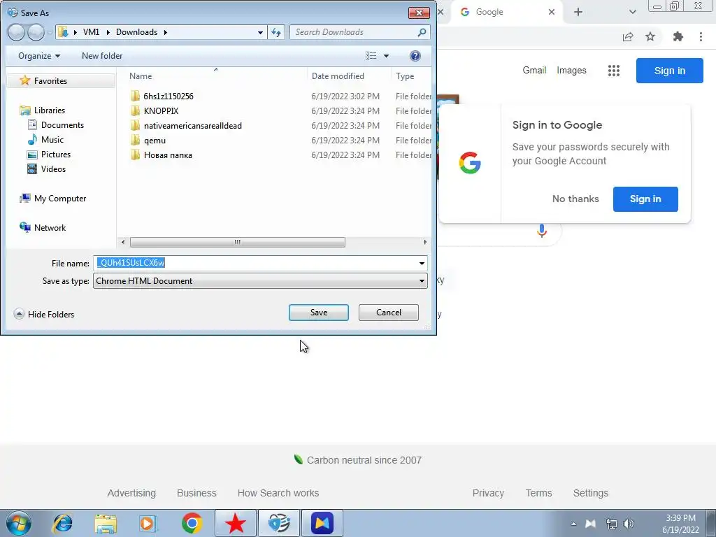
Task: Open Windows Explorer from taskbar
Action: coord(106,523)
